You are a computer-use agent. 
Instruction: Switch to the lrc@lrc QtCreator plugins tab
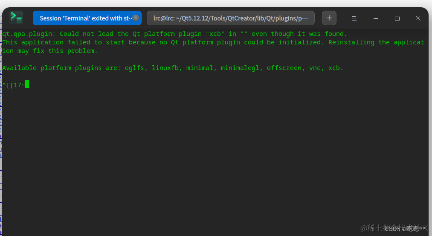(x=231, y=18)
